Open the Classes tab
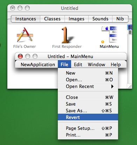Screen dimensions: 137x145 [x=52, y=19]
